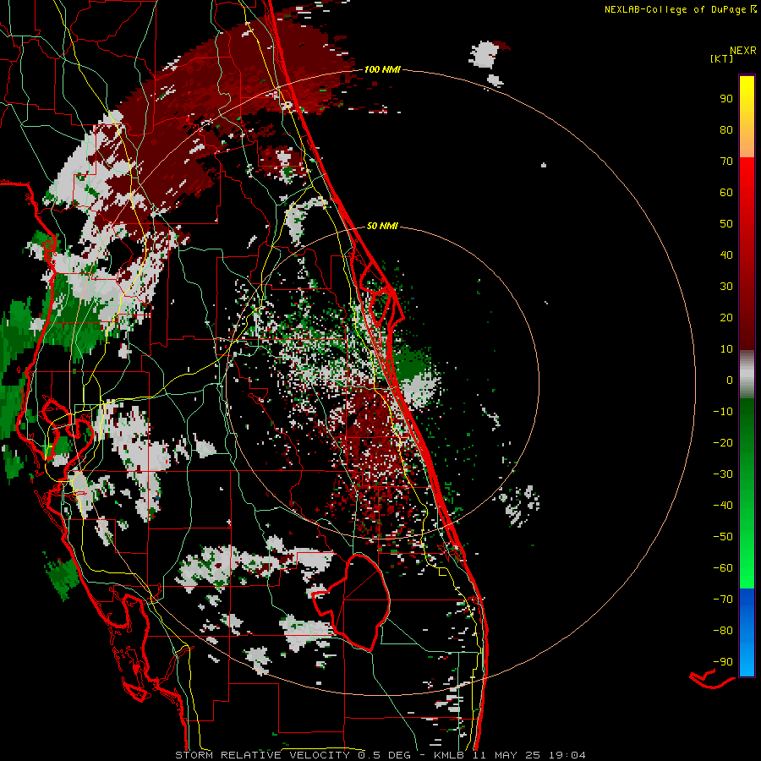Click the gray zero-velocity segment of color bar
The height and width of the screenshot is (761, 761).
747,375
